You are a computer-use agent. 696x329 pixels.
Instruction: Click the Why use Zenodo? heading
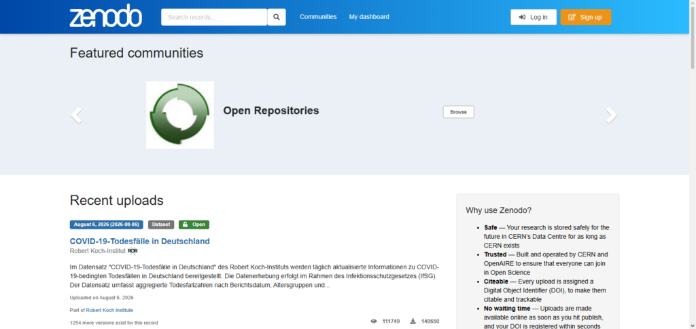point(498,210)
